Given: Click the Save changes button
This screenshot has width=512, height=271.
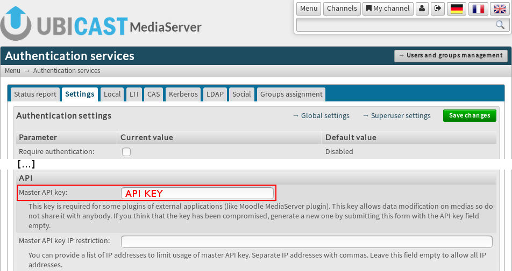Looking at the screenshot, I should (x=470, y=115).
